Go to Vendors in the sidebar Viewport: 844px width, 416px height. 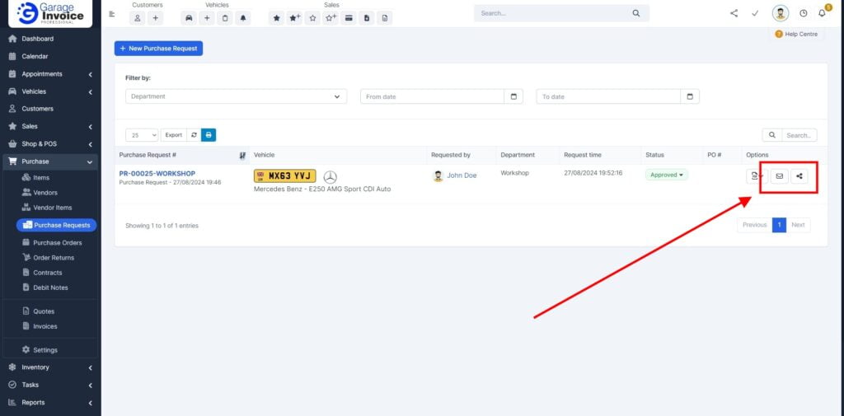[45, 193]
